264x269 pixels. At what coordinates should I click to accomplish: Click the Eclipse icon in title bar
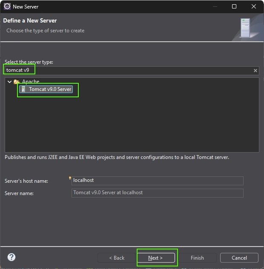(7, 6)
